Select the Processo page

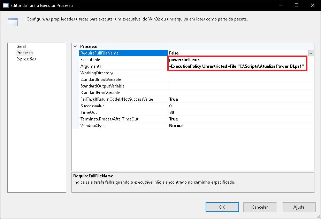pos(24,53)
